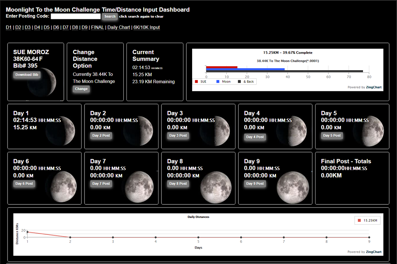Screen dimensions: 397x264
Task: Open the D2 link
Action: tap(18, 27)
